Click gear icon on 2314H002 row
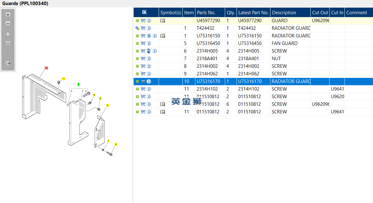 pos(137,66)
